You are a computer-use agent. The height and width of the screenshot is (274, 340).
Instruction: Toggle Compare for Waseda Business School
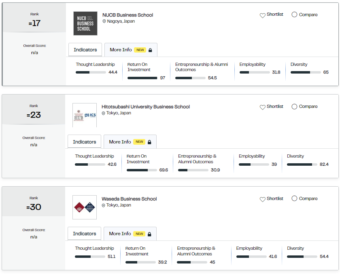tap(294, 198)
